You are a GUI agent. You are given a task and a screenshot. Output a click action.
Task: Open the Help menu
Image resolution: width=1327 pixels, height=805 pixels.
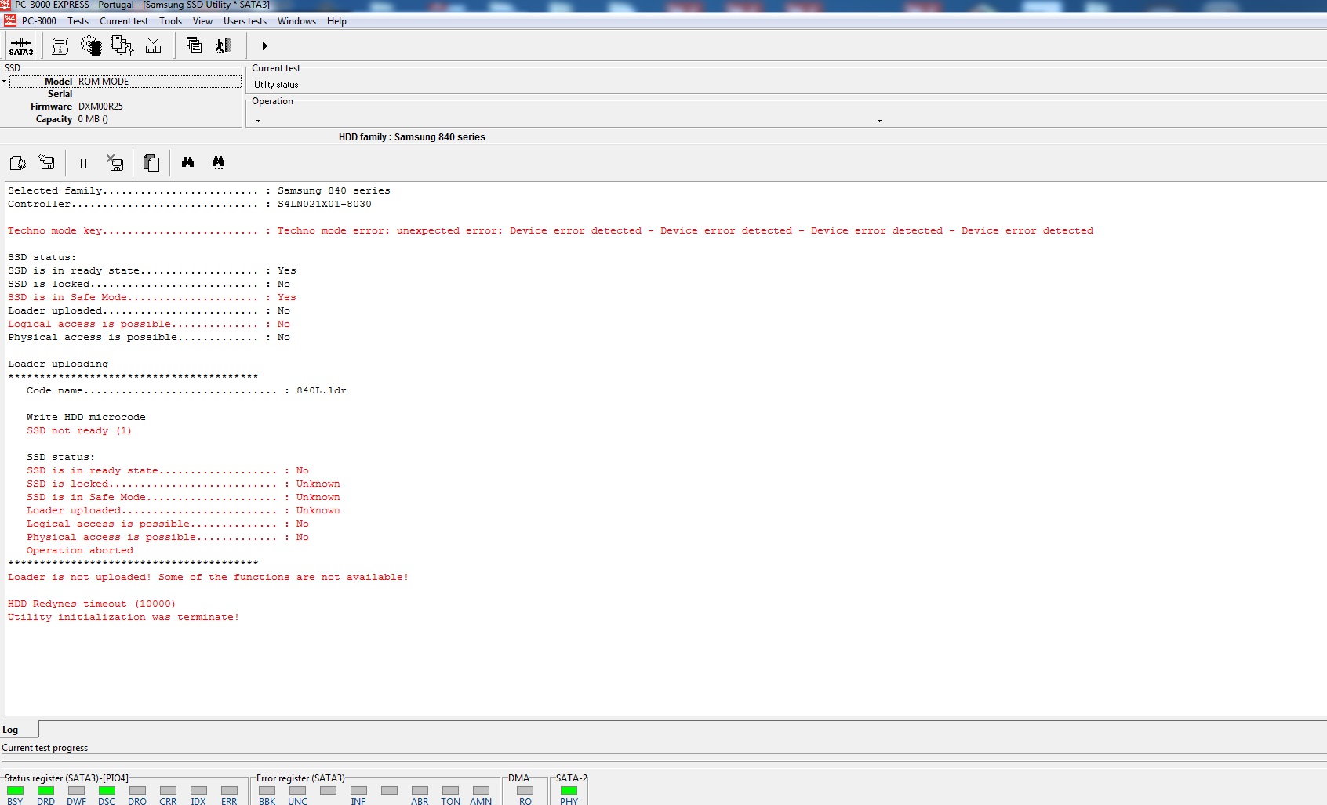coord(336,21)
